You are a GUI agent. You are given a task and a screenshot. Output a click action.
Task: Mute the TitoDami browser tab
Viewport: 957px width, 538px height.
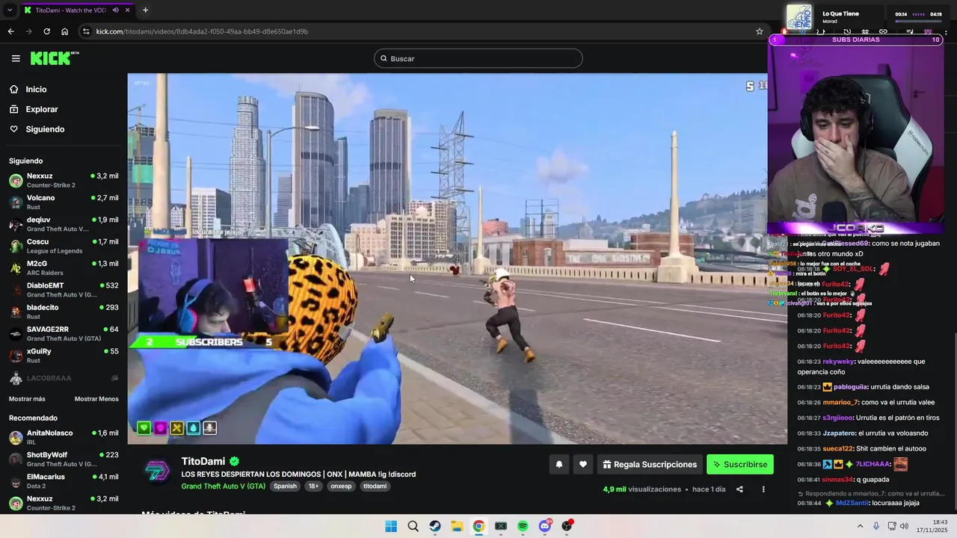pos(116,10)
